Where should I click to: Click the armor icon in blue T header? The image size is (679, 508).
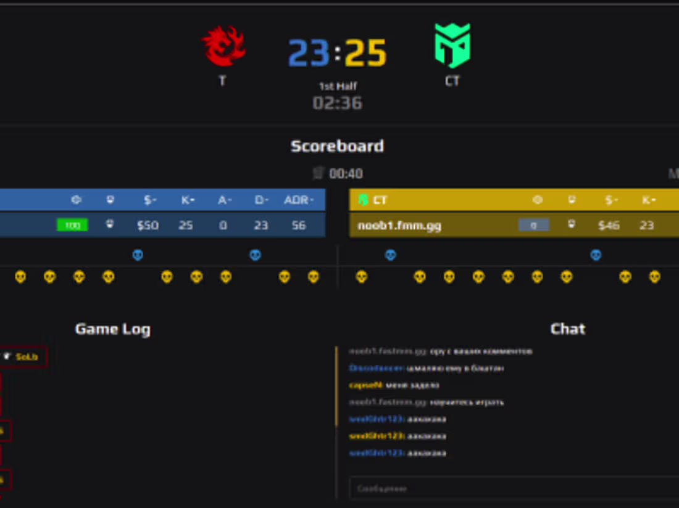coord(110,199)
